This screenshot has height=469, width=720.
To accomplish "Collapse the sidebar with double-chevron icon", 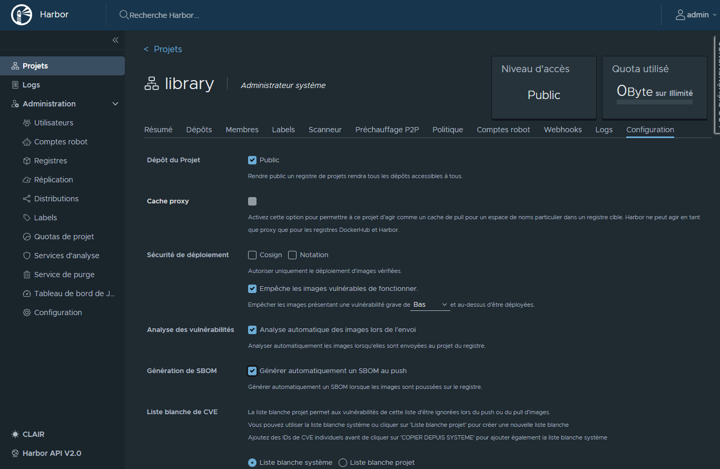I will [x=115, y=40].
